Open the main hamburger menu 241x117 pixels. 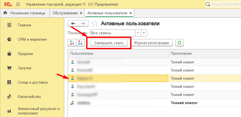[x=18, y=4]
